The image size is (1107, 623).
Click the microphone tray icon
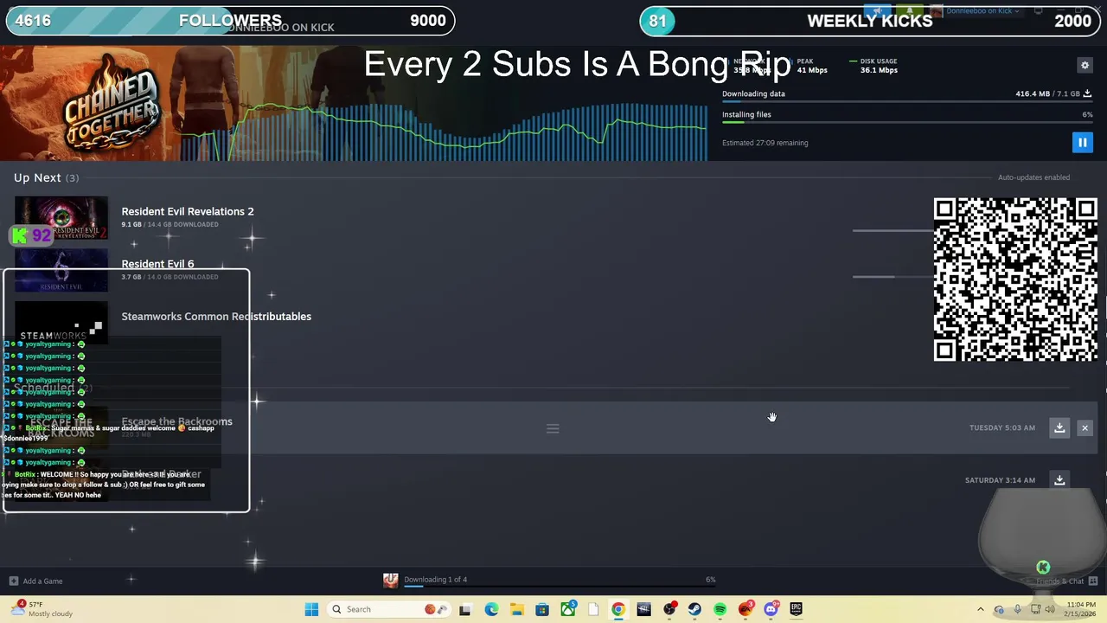point(1017,609)
